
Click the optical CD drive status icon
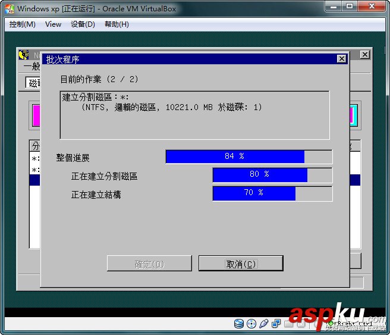251,324
